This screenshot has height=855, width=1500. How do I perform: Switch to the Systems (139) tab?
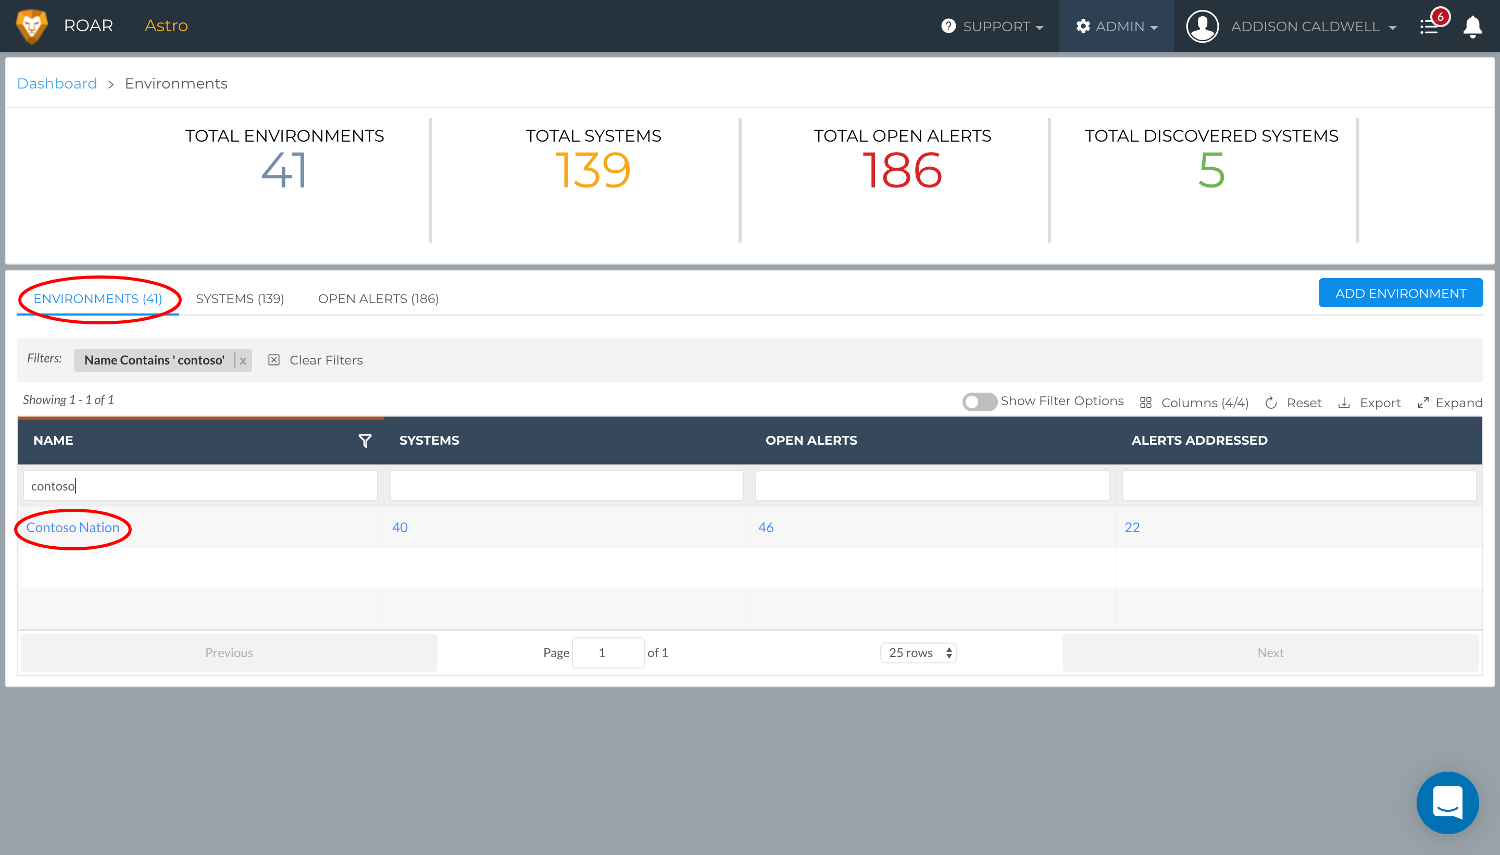tap(240, 298)
